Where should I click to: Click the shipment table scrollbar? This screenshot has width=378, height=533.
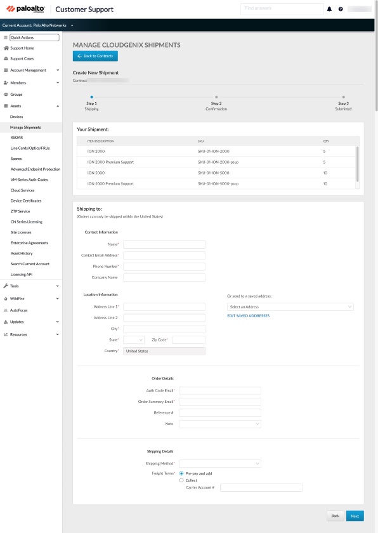(x=357, y=164)
